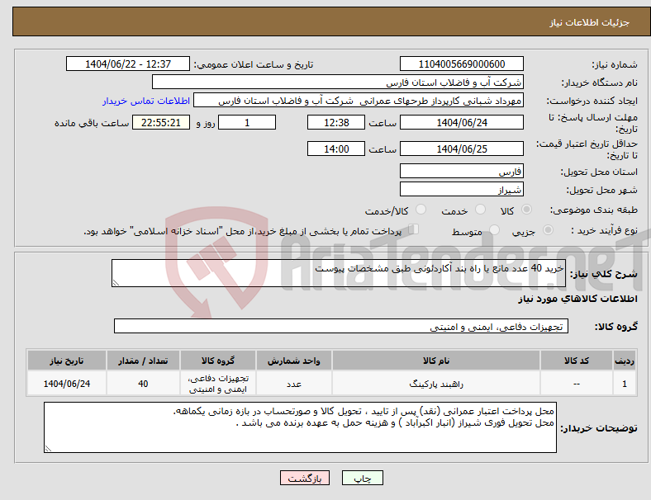Click the remaining time field 22:55:21
This screenshot has width=651, height=500.
click(161, 122)
